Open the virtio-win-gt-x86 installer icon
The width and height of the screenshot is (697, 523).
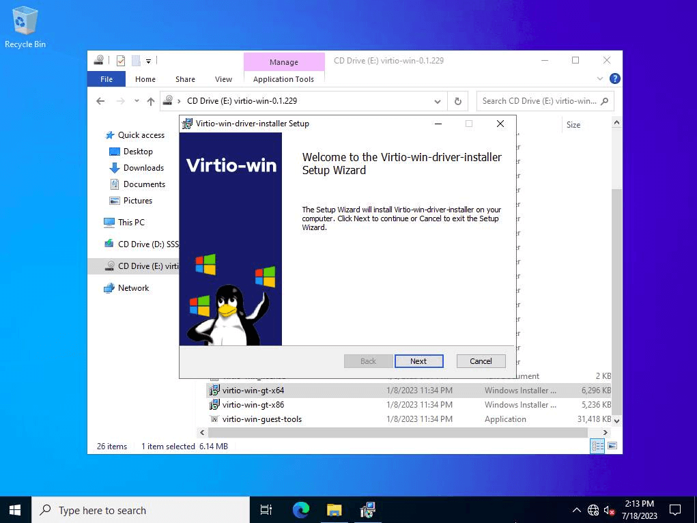(x=253, y=404)
